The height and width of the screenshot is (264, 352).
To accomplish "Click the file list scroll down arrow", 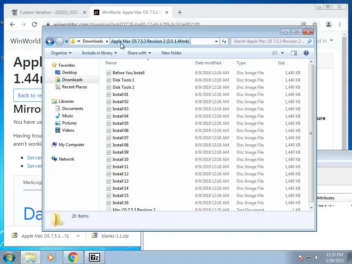I will (311, 208).
